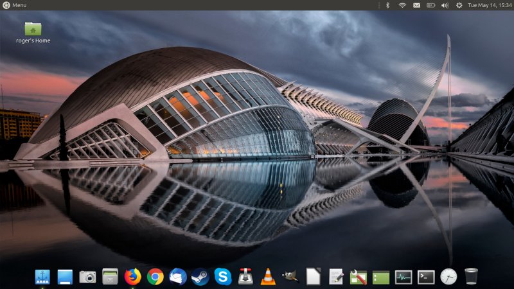Viewport: 514px width, 289px height.
Task: Launch Firefox from the dock
Action: pos(133,276)
